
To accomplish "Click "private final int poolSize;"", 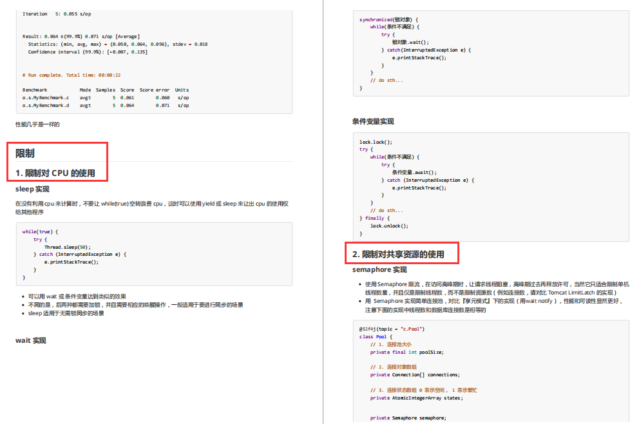I will pos(407,352).
